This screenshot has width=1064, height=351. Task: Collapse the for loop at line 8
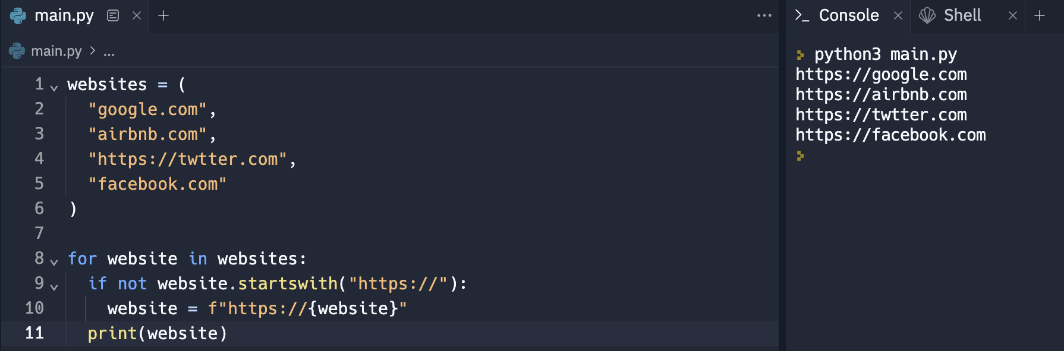point(54,262)
